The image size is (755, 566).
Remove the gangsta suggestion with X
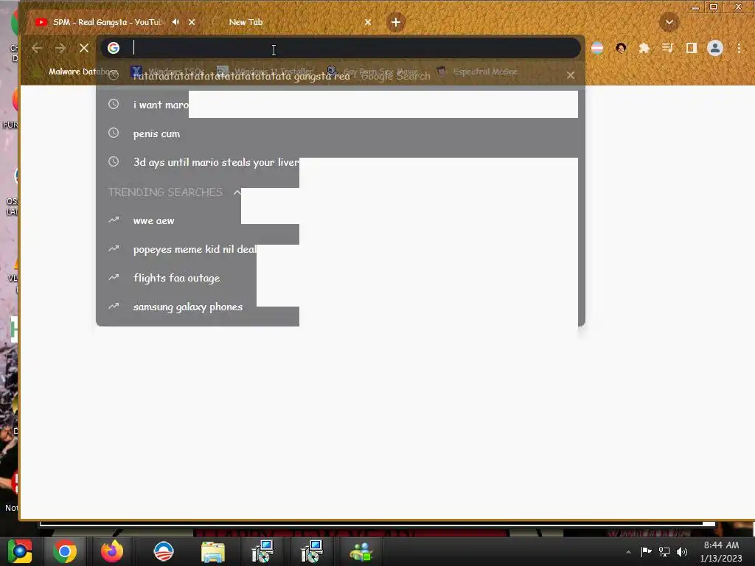pos(571,76)
